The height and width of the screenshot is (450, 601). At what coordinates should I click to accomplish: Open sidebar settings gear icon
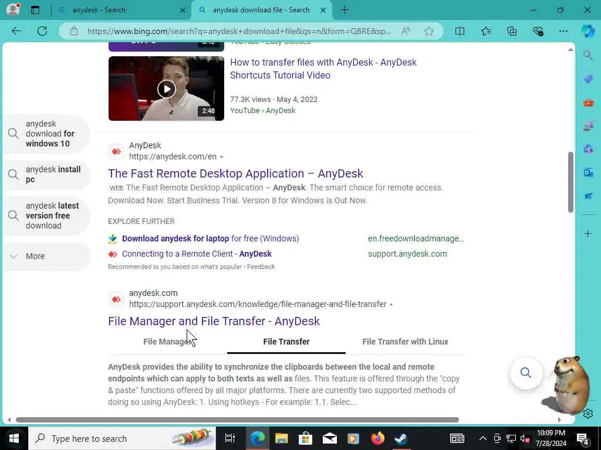588,413
